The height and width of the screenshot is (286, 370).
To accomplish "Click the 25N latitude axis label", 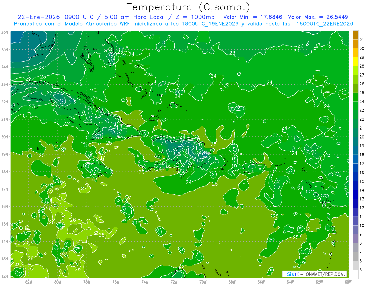I will (4, 49).
